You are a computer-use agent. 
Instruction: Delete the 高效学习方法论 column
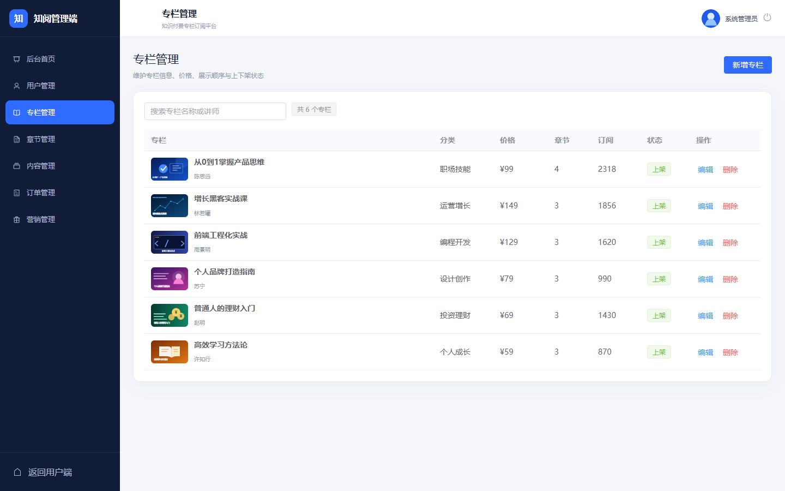tap(730, 352)
